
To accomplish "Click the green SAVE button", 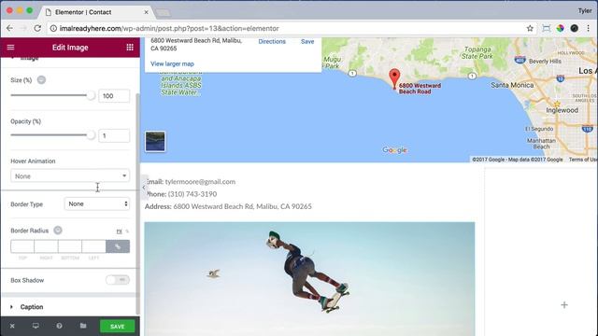I will click(x=118, y=327).
